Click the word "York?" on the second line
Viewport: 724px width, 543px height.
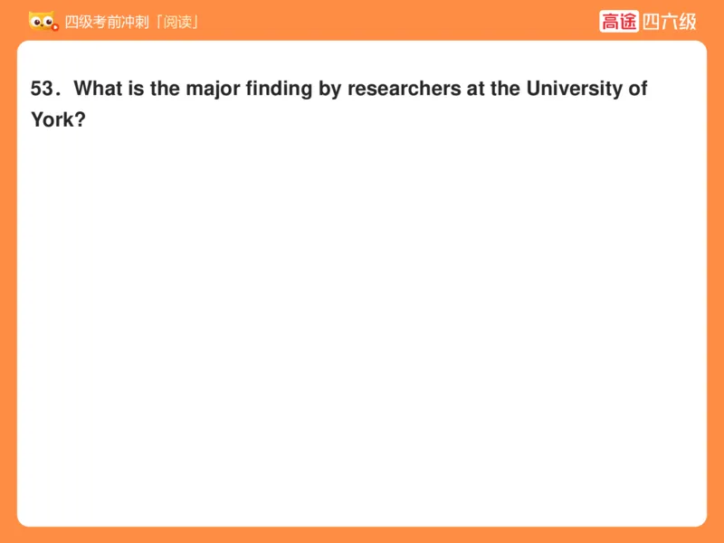point(58,119)
